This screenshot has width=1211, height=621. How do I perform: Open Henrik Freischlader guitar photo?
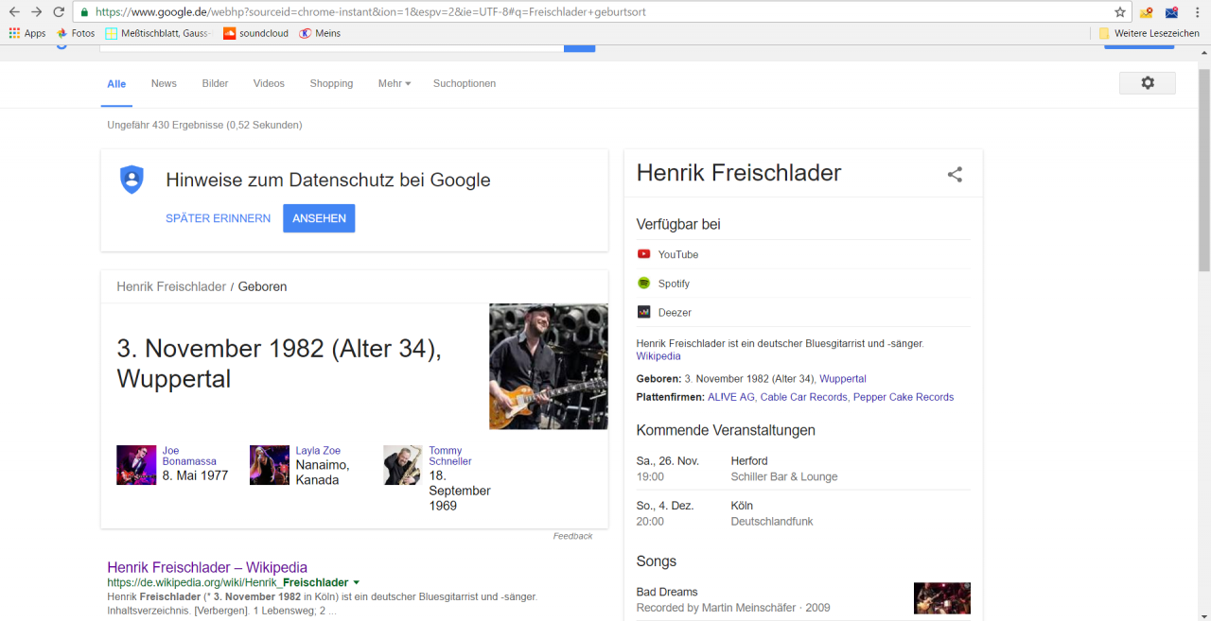(549, 367)
